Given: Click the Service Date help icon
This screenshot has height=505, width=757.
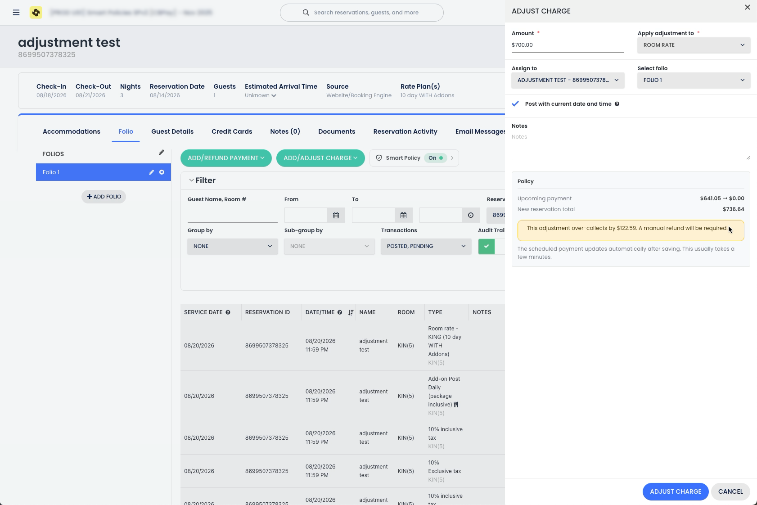Looking at the screenshot, I should point(228,312).
